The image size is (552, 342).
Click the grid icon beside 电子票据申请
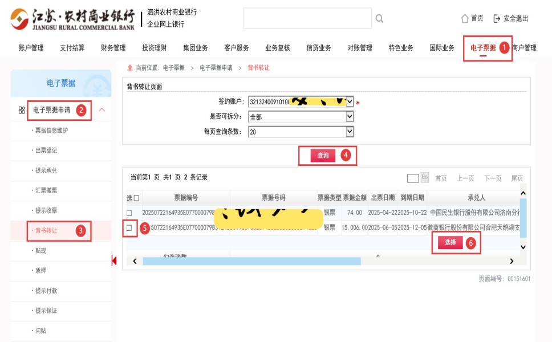[x=22, y=110]
